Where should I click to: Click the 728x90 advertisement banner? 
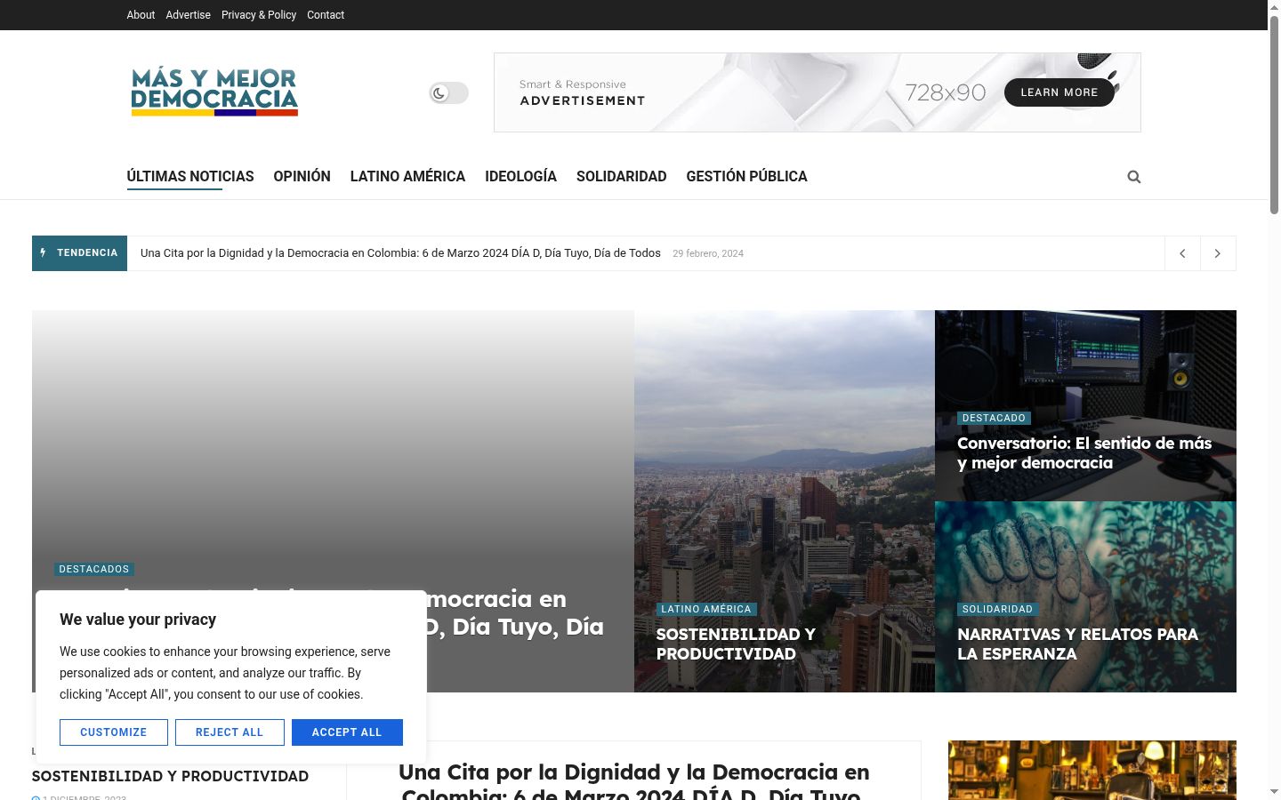click(x=818, y=92)
